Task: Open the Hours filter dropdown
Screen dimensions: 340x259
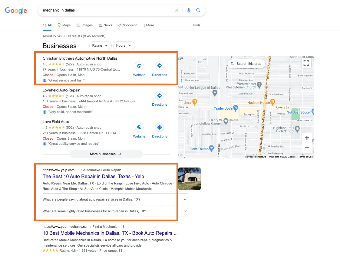Action: (124, 45)
